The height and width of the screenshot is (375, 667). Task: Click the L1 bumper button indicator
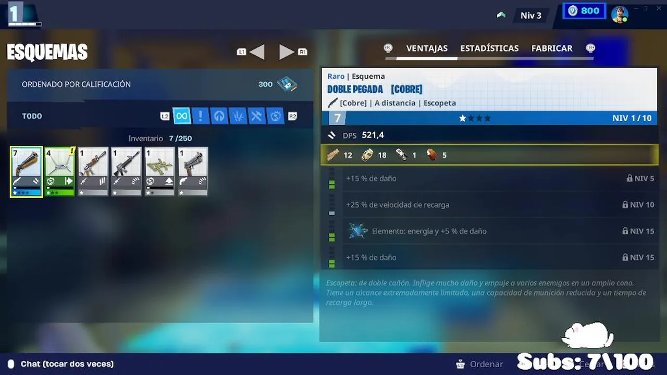[241, 52]
